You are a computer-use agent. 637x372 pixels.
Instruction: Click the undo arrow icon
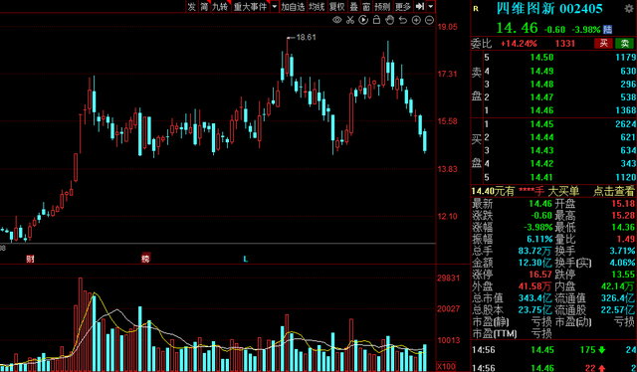click(x=402, y=20)
